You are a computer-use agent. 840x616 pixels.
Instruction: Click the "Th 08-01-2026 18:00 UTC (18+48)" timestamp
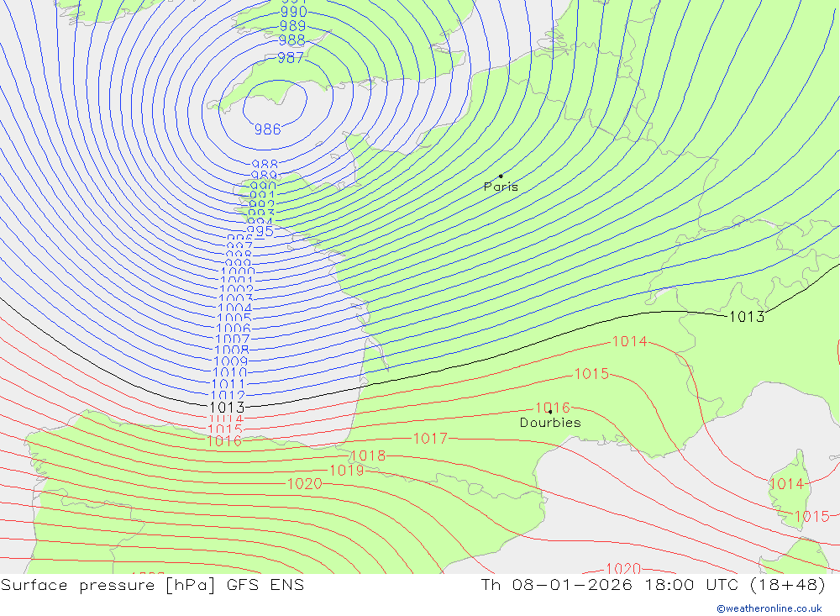(653, 585)
